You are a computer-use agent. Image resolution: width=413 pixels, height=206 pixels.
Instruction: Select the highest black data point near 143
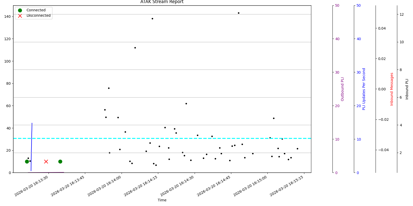[239, 13]
